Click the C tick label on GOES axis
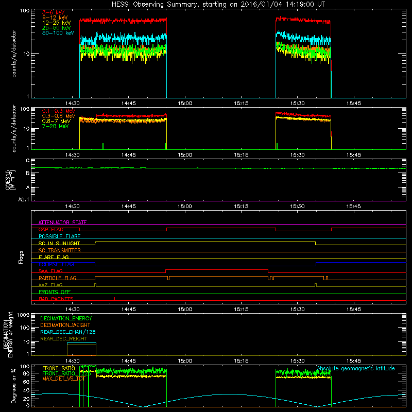 point(28,161)
